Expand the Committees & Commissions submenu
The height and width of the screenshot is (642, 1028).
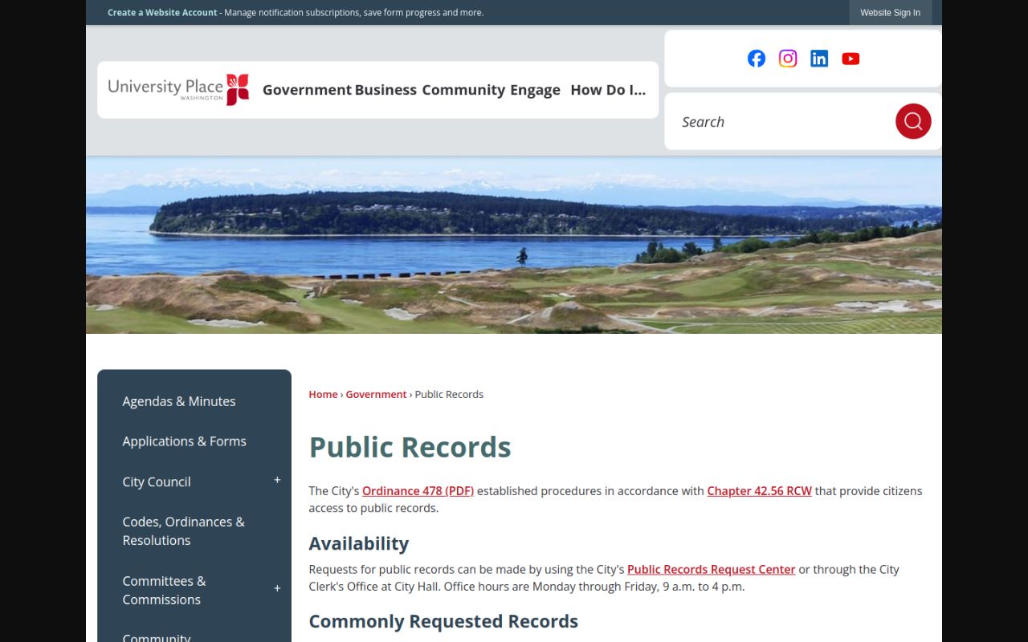pyautogui.click(x=277, y=589)
